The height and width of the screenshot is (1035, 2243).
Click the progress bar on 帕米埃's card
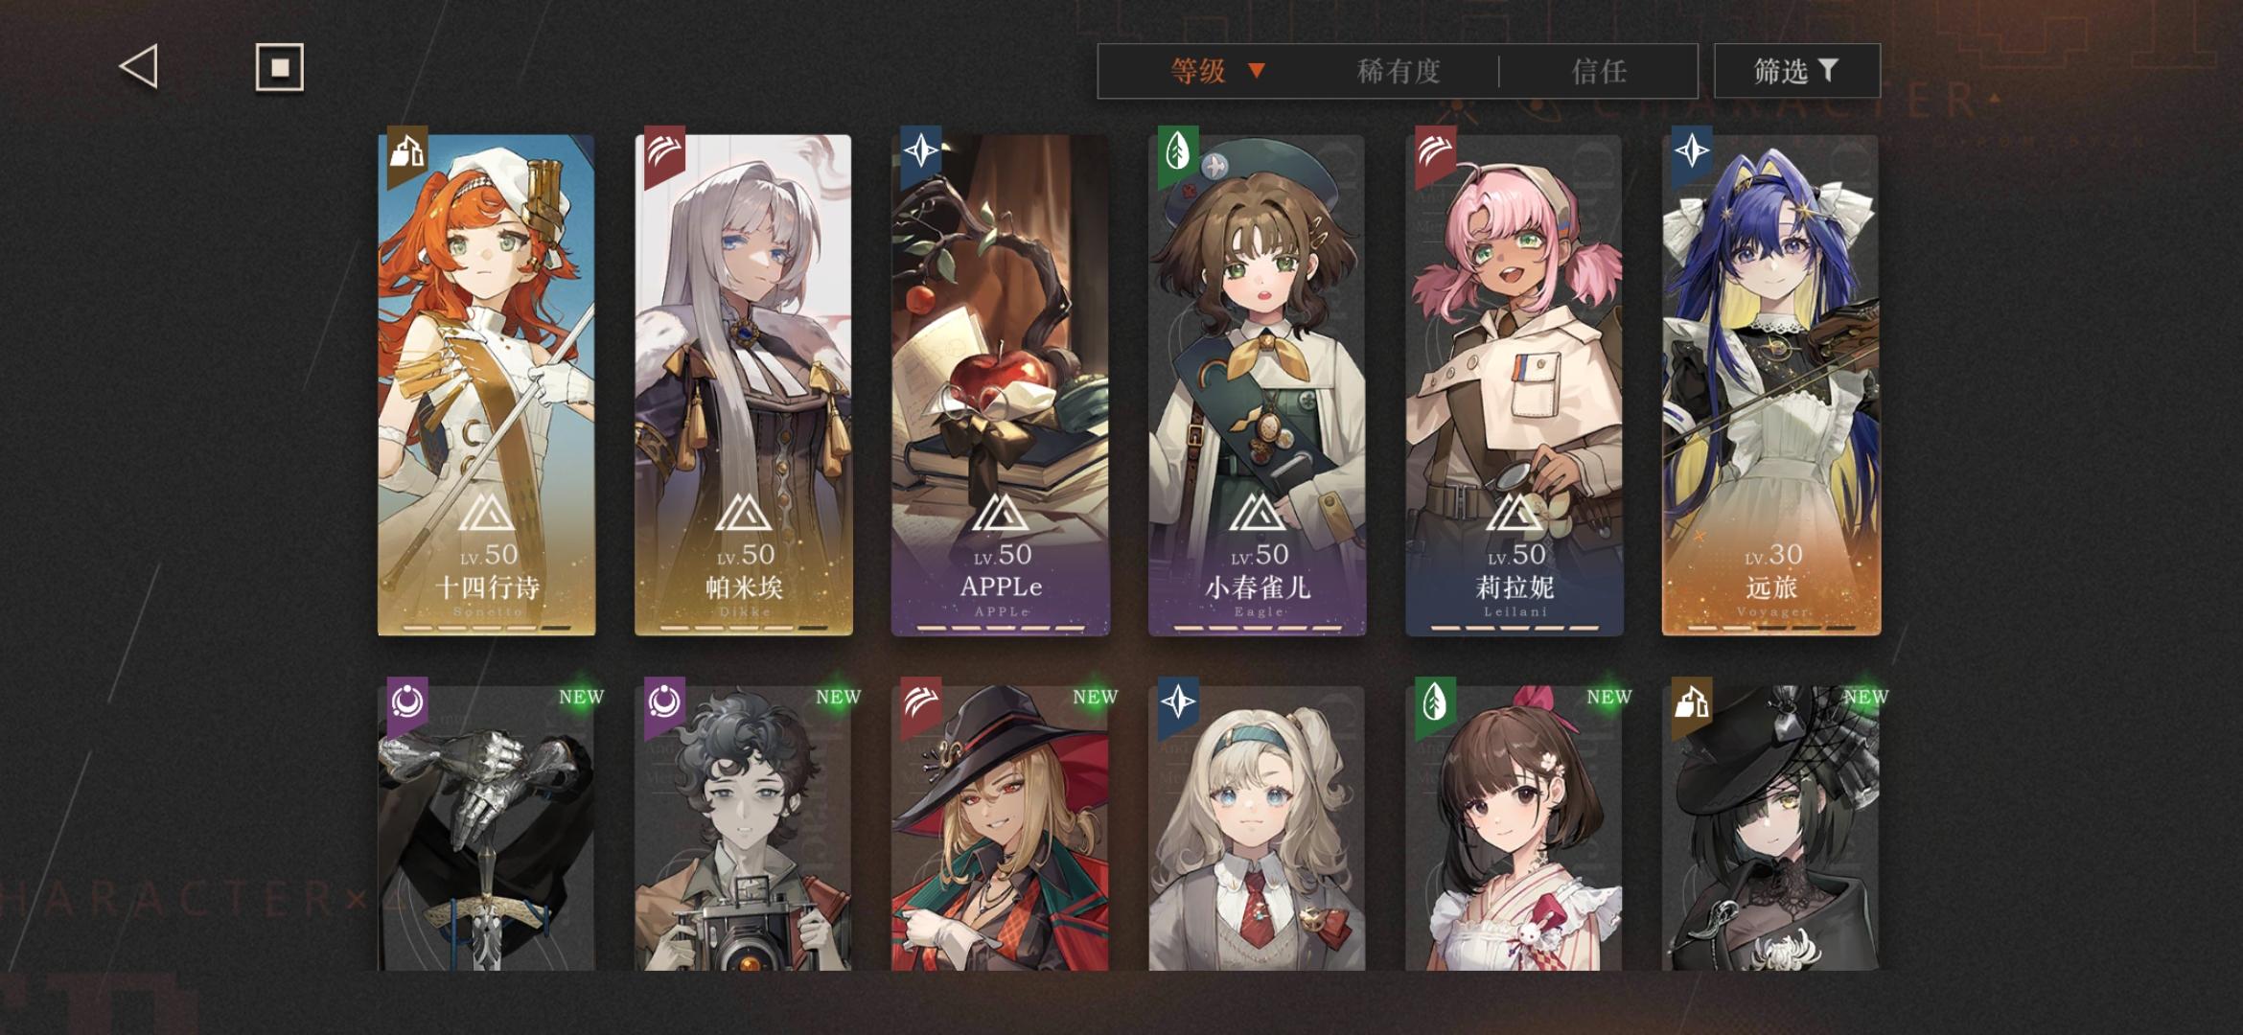(744, 629)
